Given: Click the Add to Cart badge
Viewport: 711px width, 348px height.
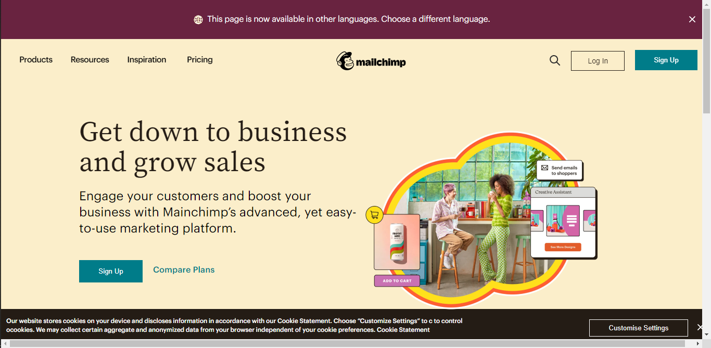Looking at the screenshot, I should (x=397, y=281).
